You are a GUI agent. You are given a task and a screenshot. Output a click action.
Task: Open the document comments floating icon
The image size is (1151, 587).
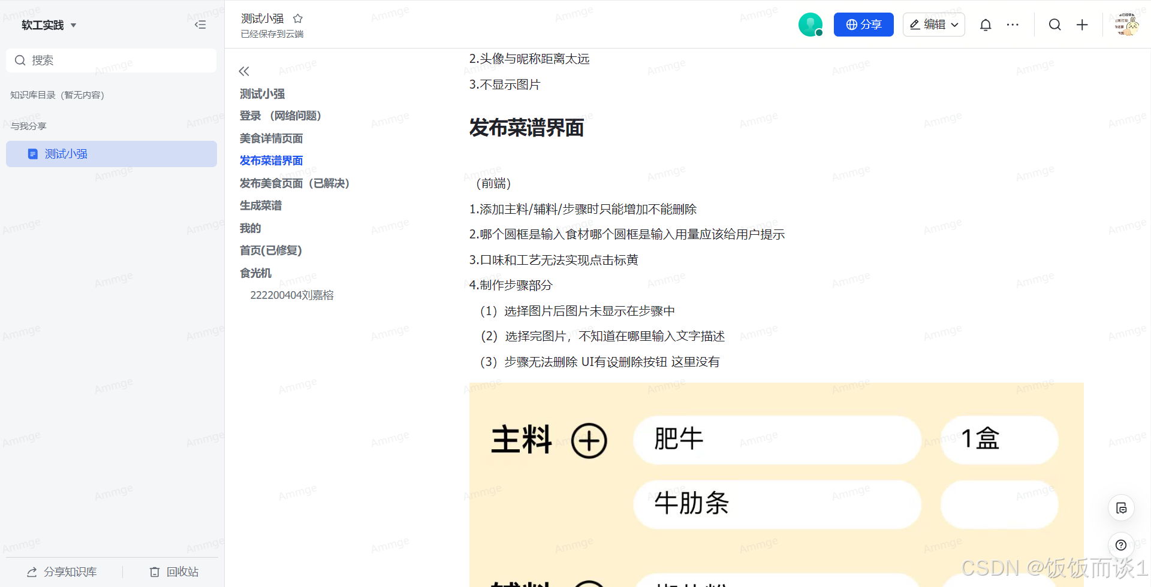tap(1121, 509)
